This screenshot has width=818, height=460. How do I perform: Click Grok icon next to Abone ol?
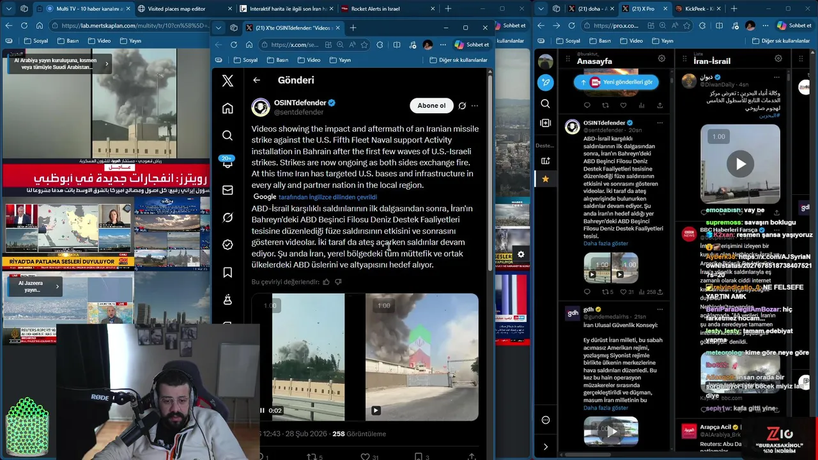[x=462, y=106]
